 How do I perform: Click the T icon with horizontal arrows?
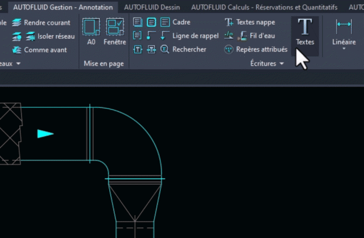coord(151,49)
